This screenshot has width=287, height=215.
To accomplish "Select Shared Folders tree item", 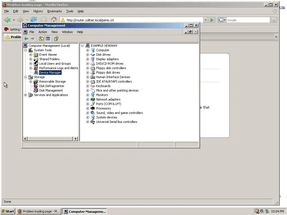I will (x=49, y=59).
